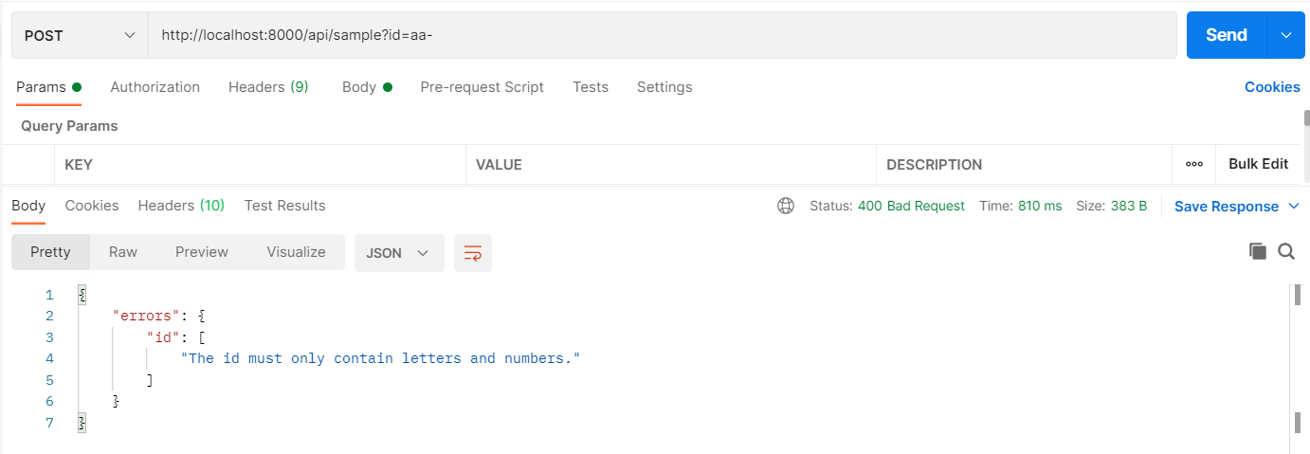Open the POST method dropdown
This screenshot has width=1310, height=454.
80,35
